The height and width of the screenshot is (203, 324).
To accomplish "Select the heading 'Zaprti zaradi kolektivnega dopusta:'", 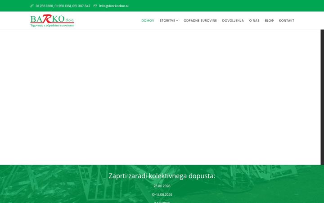I will pos(162,176).
